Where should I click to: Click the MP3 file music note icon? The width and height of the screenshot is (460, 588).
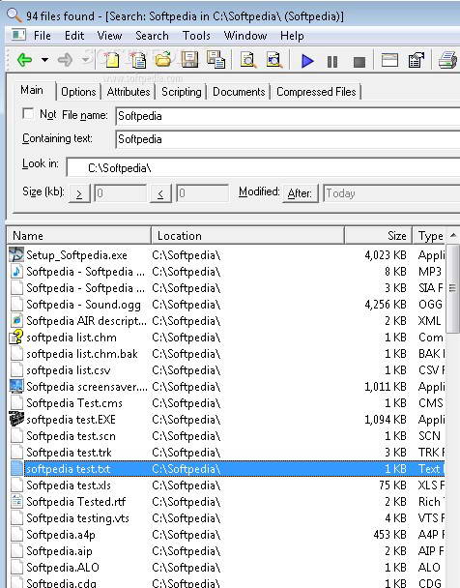tap(16, 272)
